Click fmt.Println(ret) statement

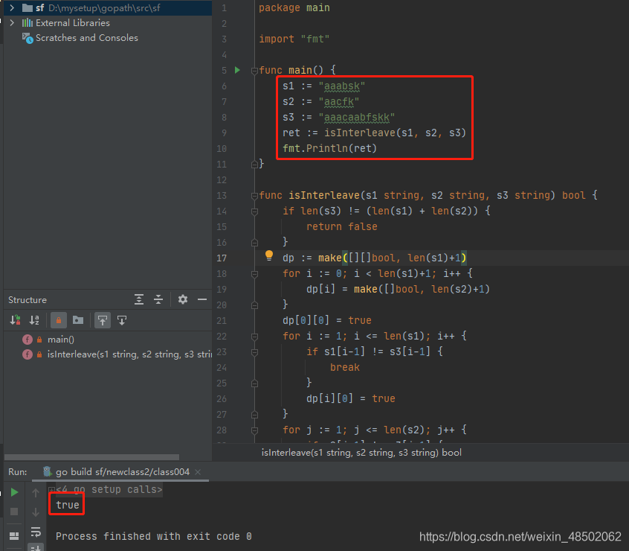330,149
